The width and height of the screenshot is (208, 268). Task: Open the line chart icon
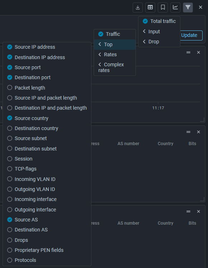(x=175, y=8)
